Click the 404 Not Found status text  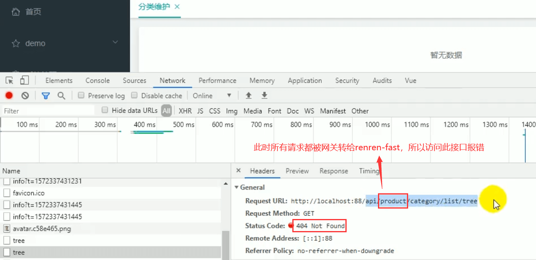click(320, 226)
